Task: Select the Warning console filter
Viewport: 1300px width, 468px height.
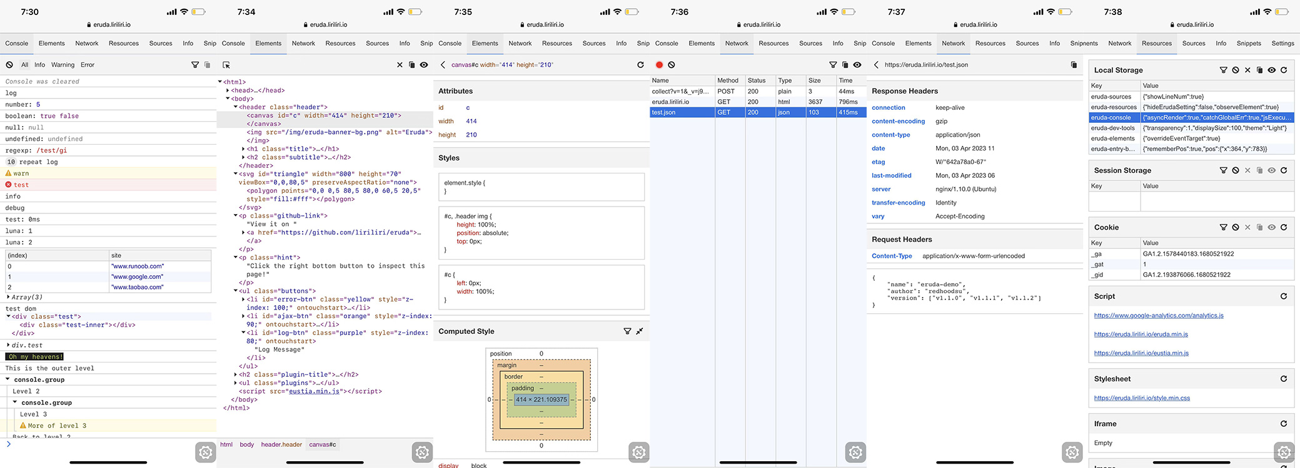Action: tap(63, 65)
